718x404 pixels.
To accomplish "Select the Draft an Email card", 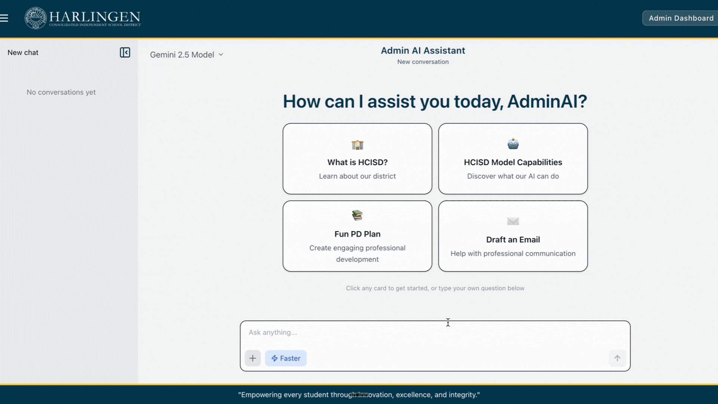I will click(x=513, y=236).
